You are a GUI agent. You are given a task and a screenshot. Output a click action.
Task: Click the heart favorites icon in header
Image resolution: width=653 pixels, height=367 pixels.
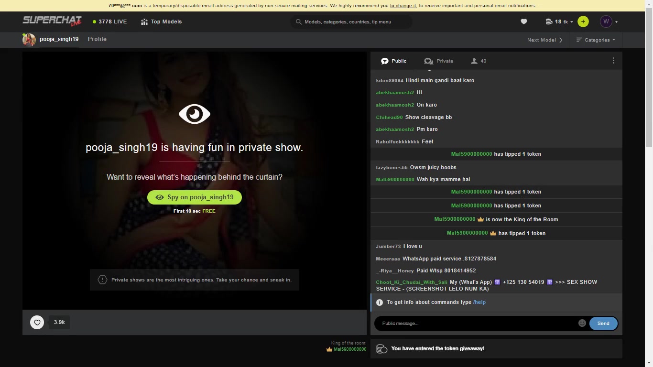pos(523,22)
